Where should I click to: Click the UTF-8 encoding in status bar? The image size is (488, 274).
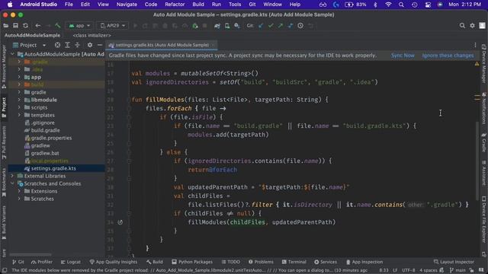[x=409, y=270]
